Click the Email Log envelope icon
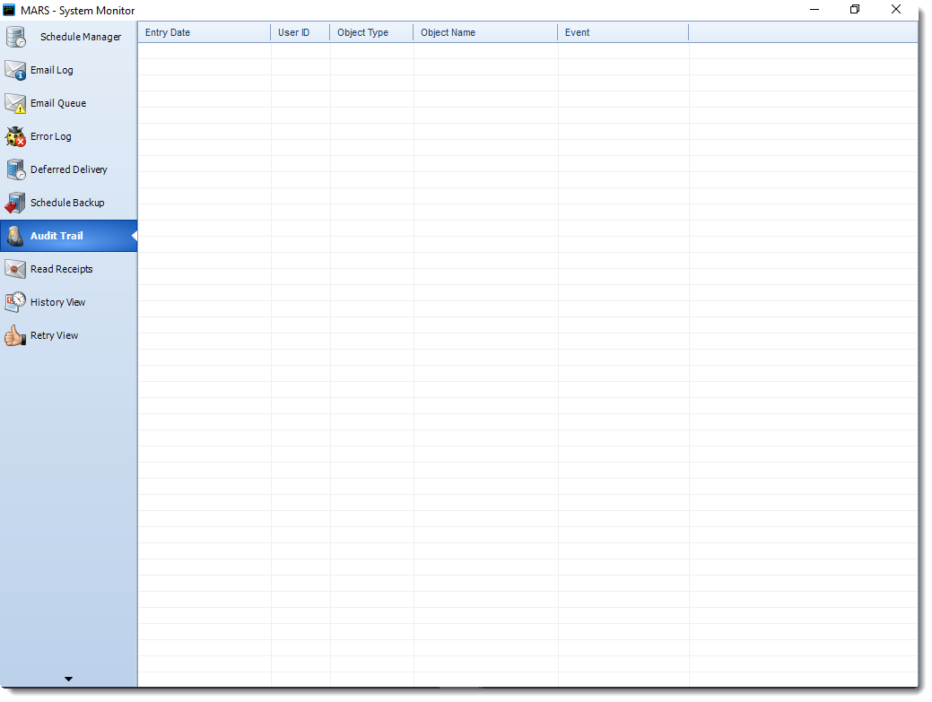932x702 pixels. pyautogui.click(x=15, y=70)
